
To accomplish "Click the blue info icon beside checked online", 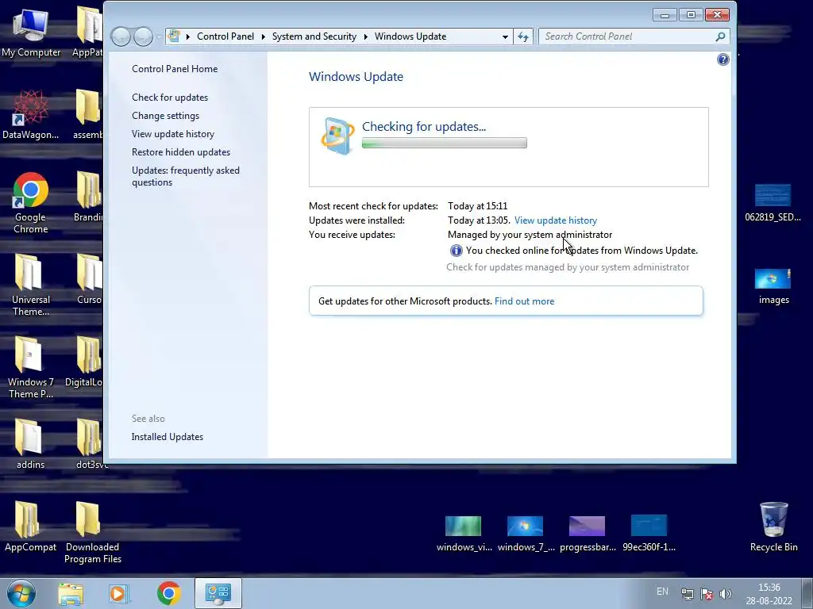I will (x=456, y=251).
